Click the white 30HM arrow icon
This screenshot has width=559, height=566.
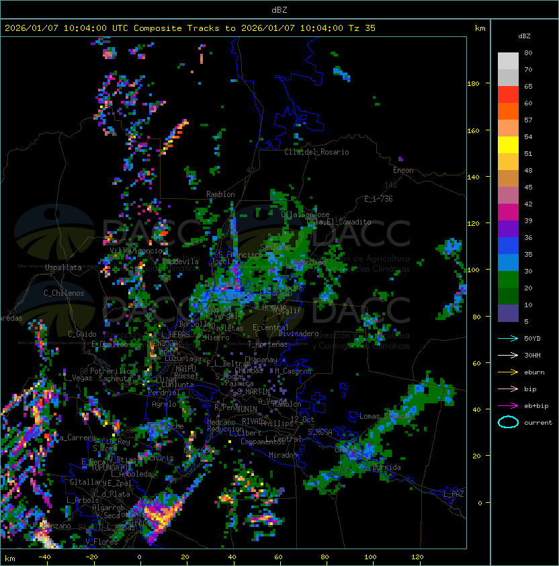508,355
